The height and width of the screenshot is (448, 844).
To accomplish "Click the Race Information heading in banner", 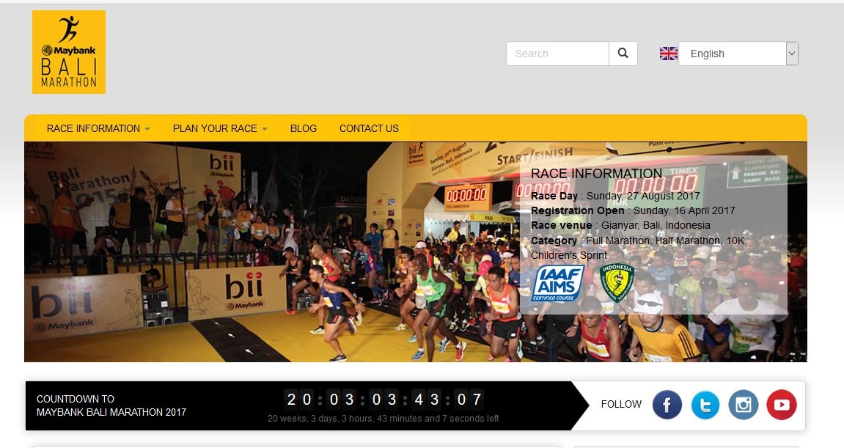I will tap(596, 173).
